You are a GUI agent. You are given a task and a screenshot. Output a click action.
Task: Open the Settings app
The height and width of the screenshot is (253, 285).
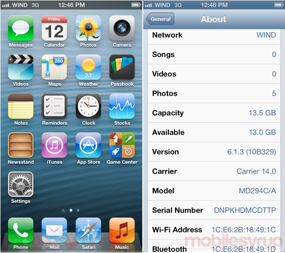pyautogui.click(x=21, y=184)
